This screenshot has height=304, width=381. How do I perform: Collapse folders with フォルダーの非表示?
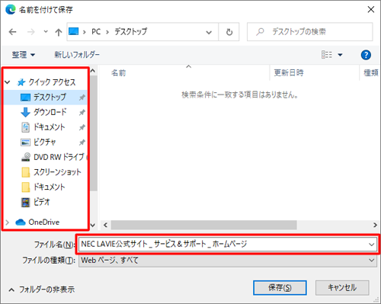(42, 290)
